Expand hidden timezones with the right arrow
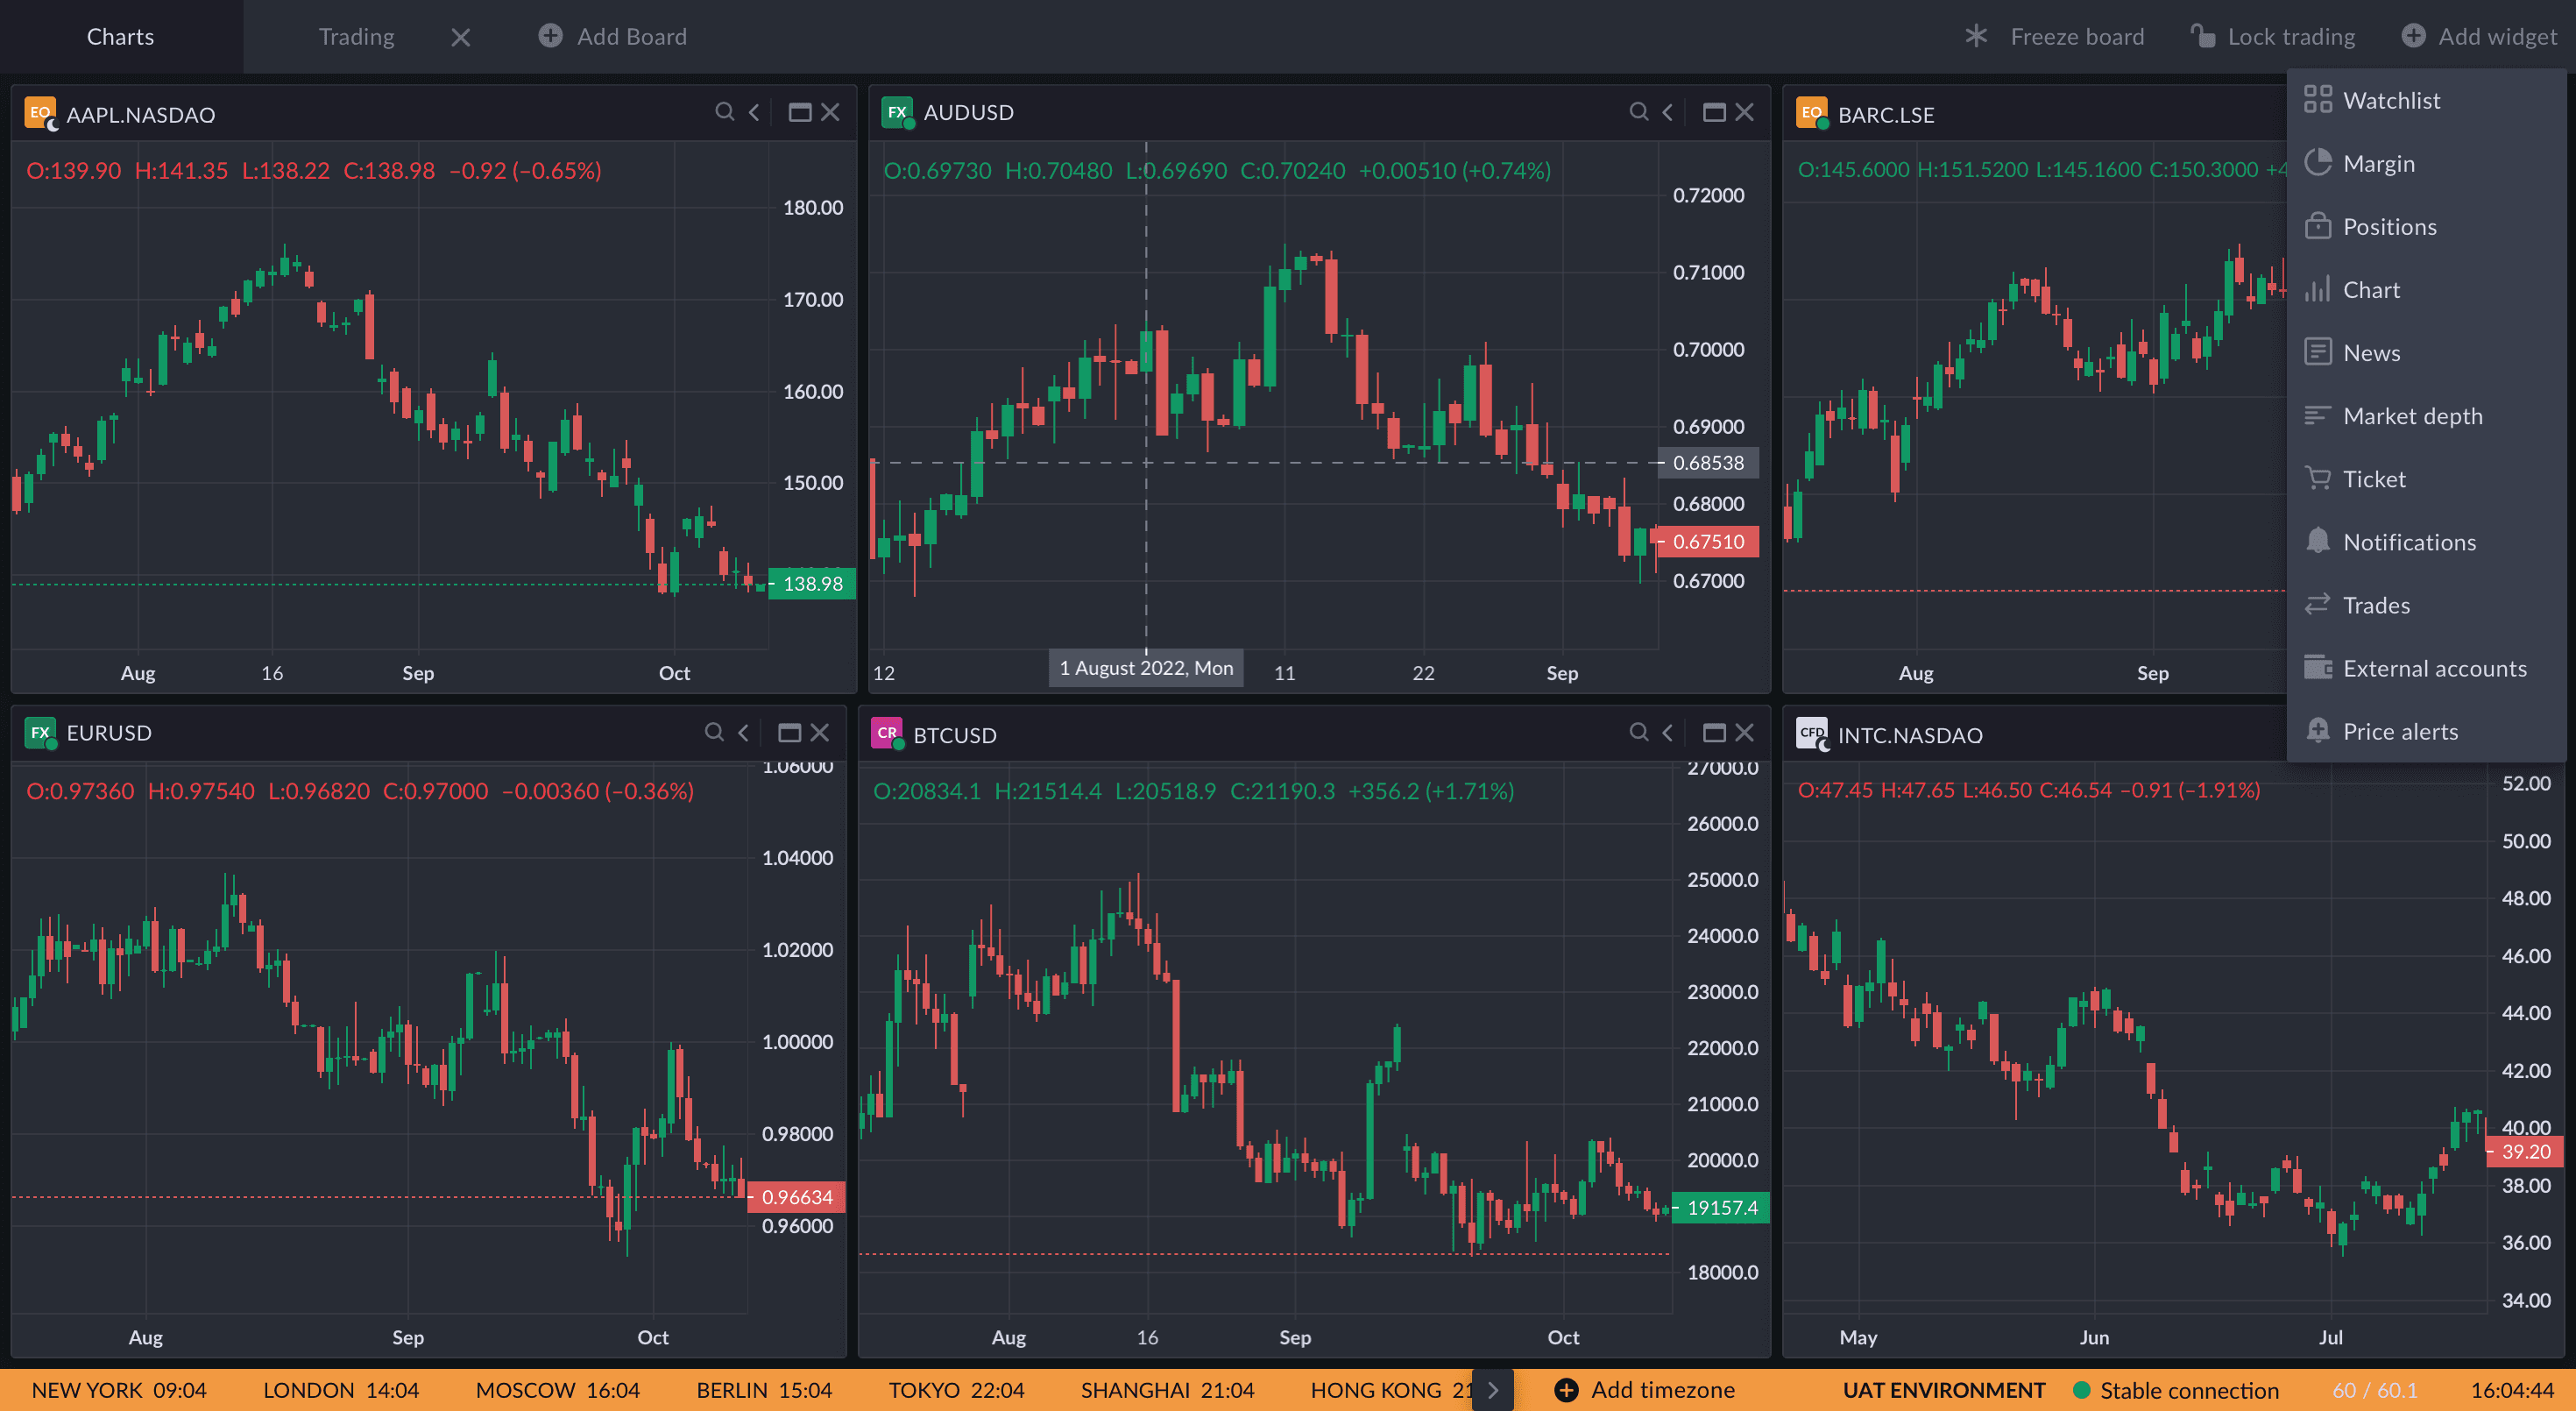2576x1411 pixels. (x=1493, y=1389)
